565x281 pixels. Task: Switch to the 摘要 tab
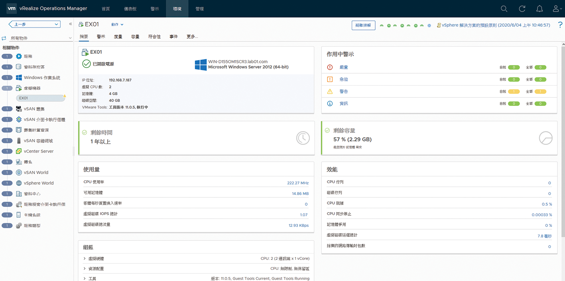[84, 37]
